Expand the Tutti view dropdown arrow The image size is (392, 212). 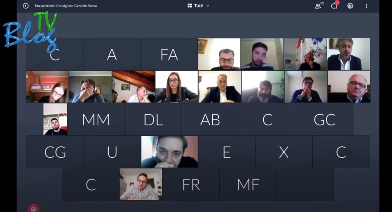[x=207, y=6]
